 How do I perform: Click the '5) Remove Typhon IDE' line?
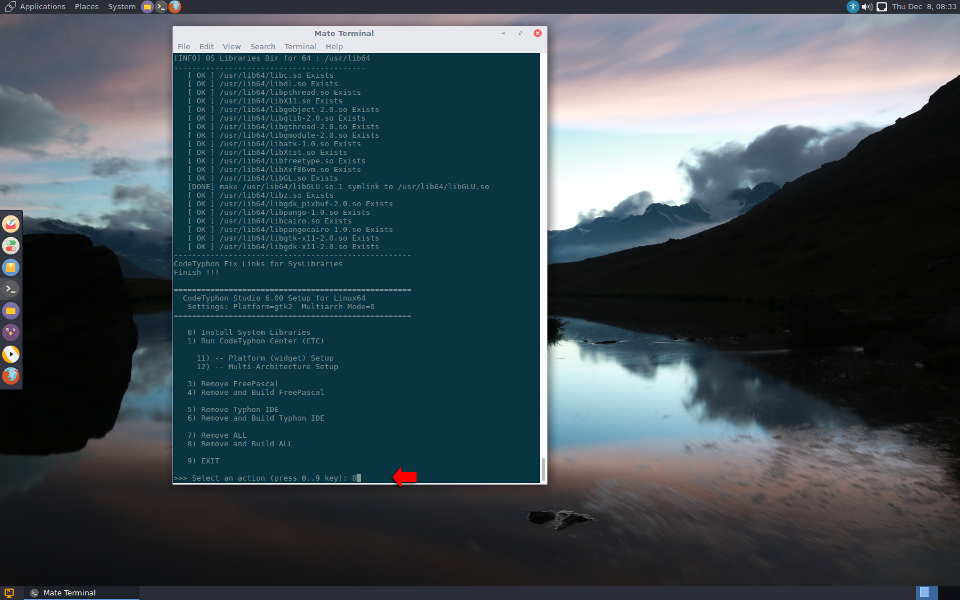233,410
